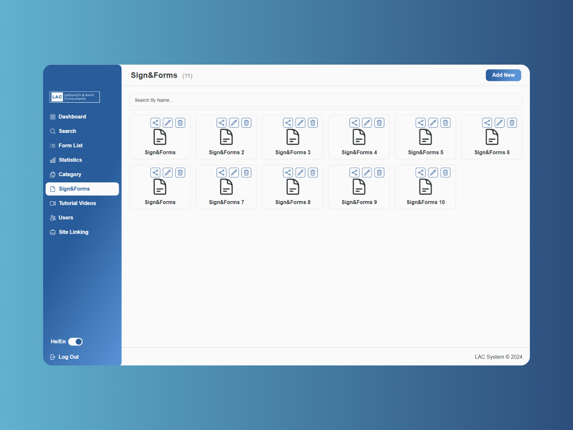Open the Users menu item
The image size is (573, 430).
(66, 217)
